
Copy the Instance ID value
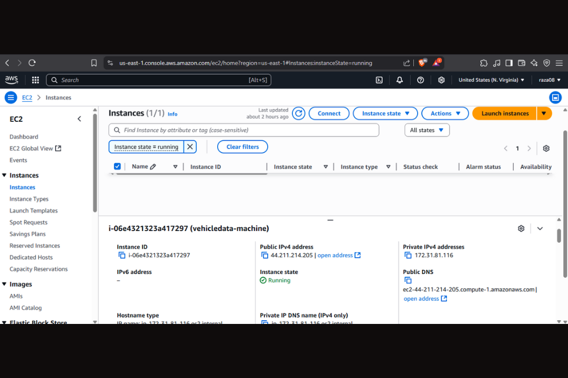click(122, 256)
